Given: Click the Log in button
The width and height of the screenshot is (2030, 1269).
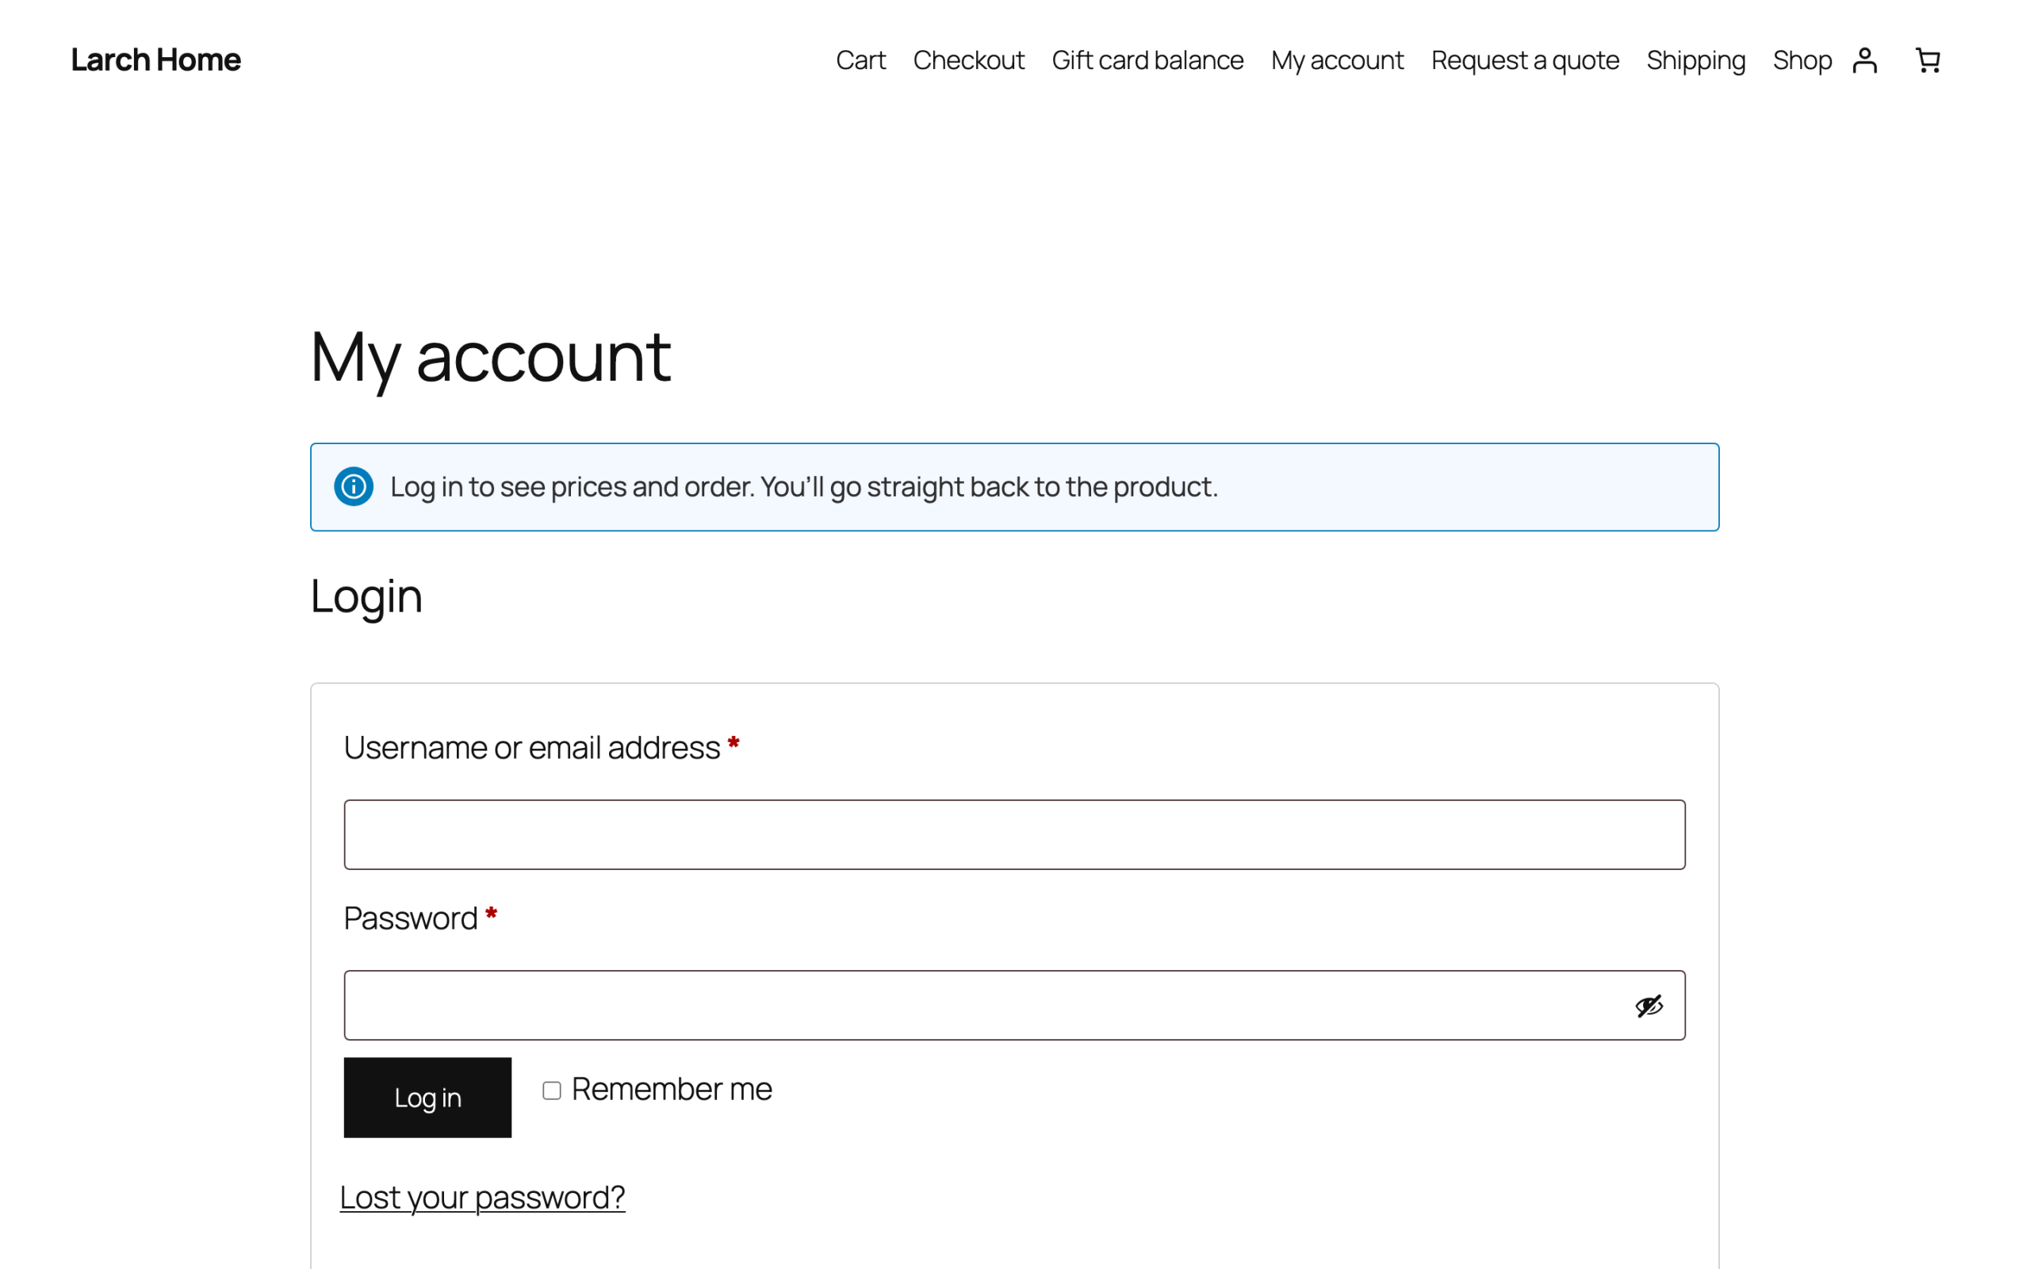Looking at the screenshot, I should [428, 1098].
